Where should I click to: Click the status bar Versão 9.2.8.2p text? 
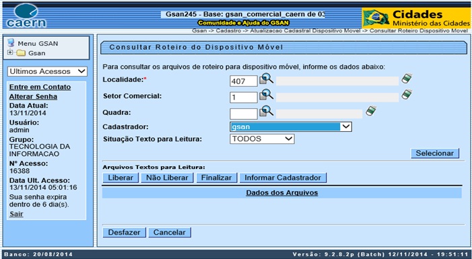pyautogui.click(x=380, y=254)
